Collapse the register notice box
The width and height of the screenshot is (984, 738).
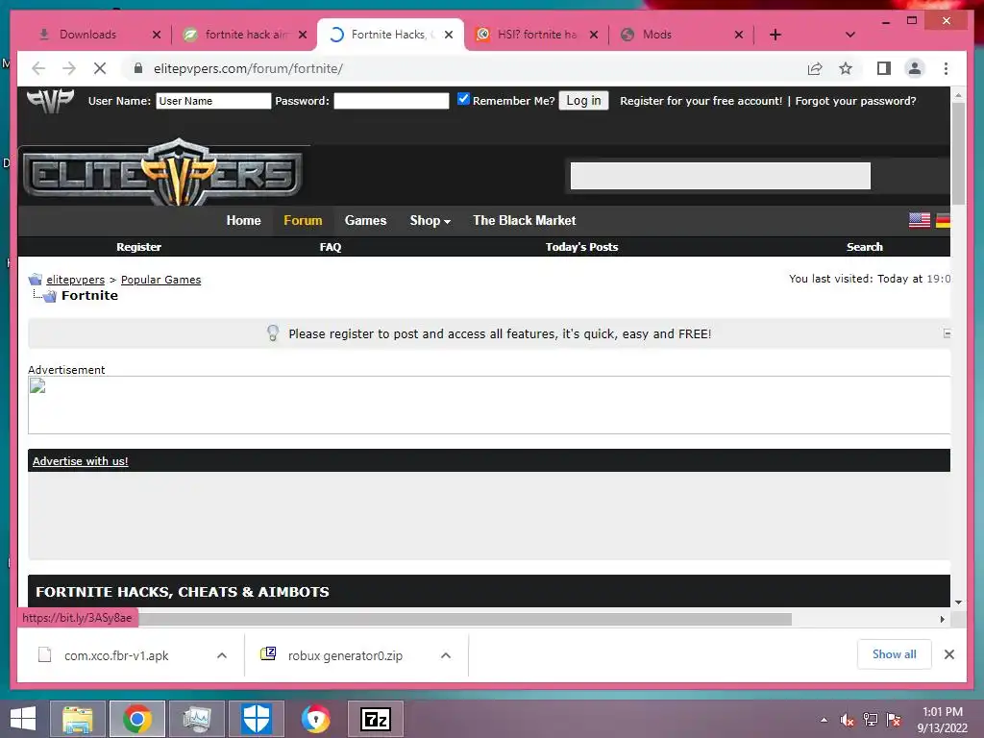[x=947, y=333]
